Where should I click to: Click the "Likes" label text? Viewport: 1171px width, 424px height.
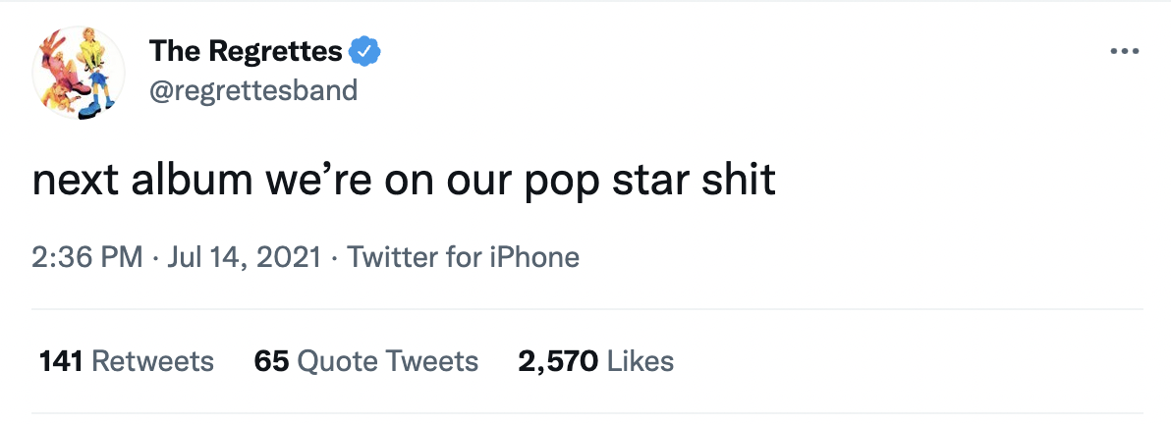point(641,361)
